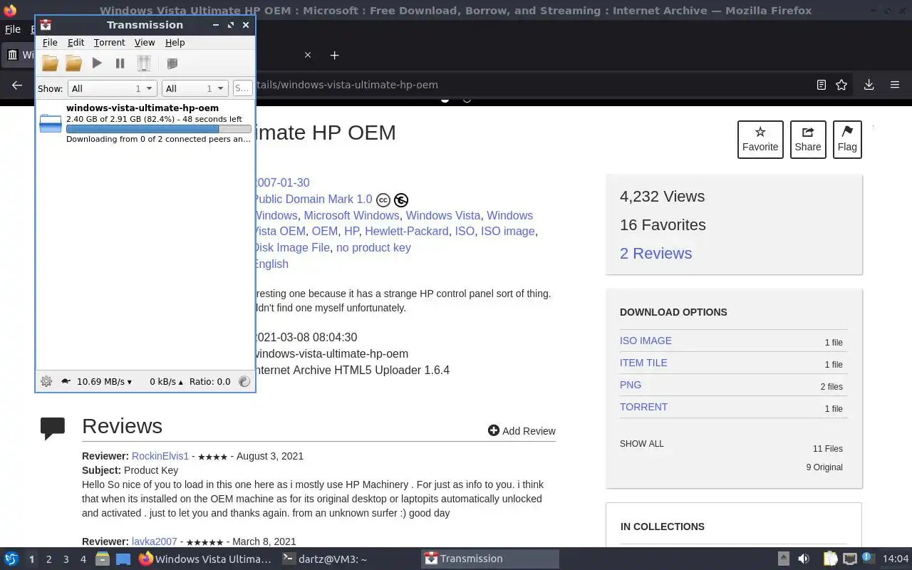912x570 pixels.
Task: Open the network connection tray icon
Action: point(850,559)
